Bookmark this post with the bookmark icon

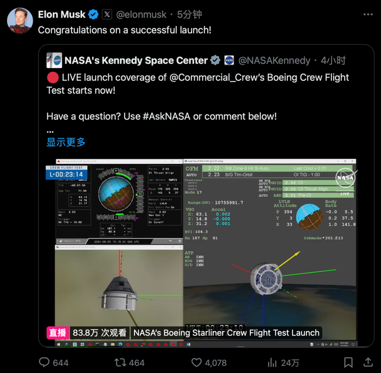[348, 362]
